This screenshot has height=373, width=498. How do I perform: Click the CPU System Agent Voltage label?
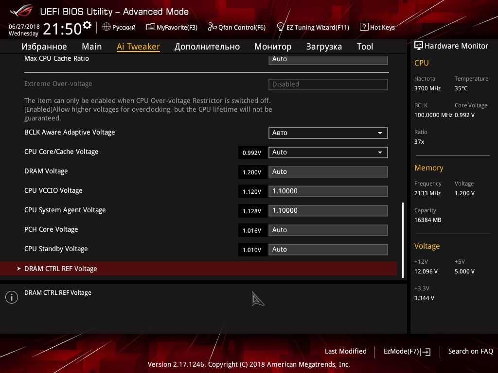[x=65, y=210]
